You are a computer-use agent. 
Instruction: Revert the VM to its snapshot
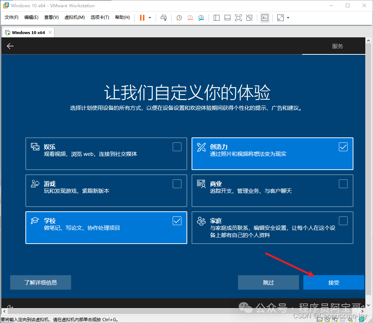point(190,18)
